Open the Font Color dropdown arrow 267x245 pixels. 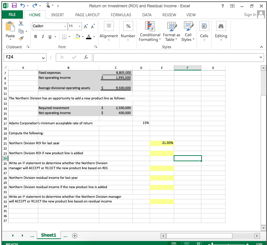pyautogui.click(x=94, y=37)
